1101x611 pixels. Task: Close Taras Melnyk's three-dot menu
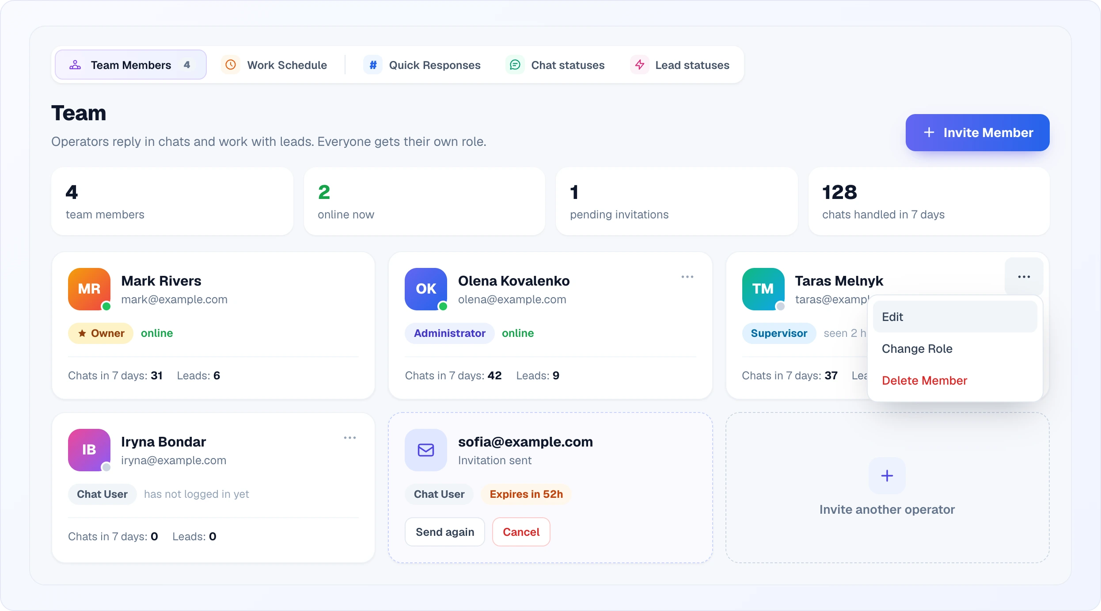pyautogui.click(x=1024, y=277)
